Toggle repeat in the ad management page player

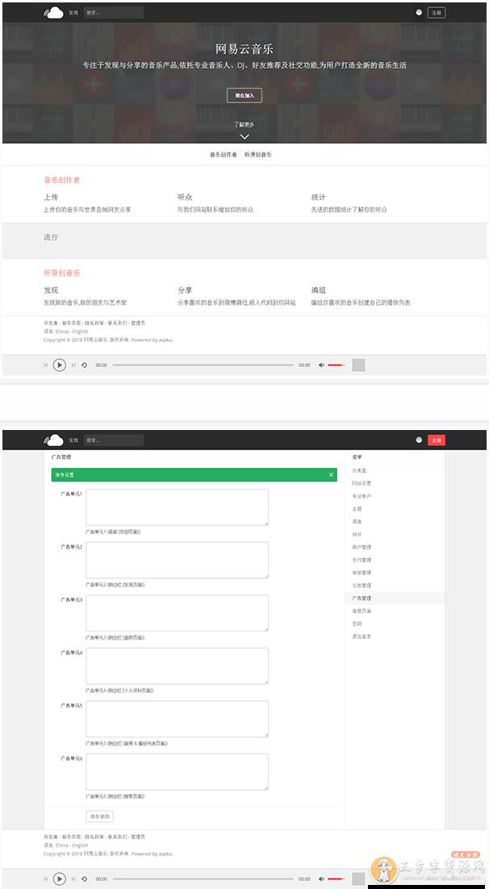pyautogui.click(x=85, y=879)
